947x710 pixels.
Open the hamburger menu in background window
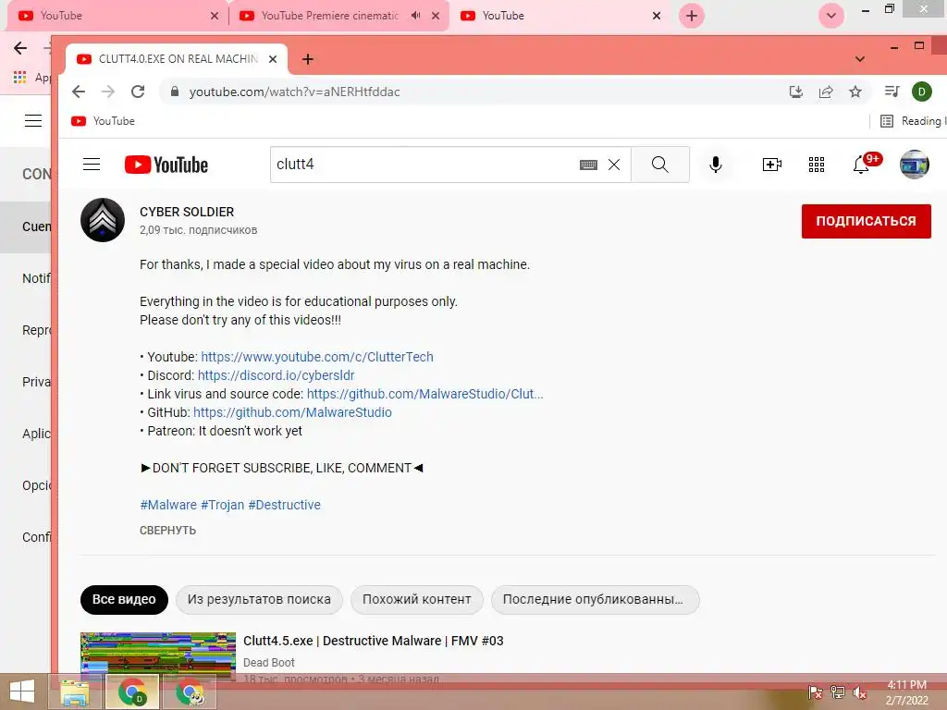pos(33,121)
